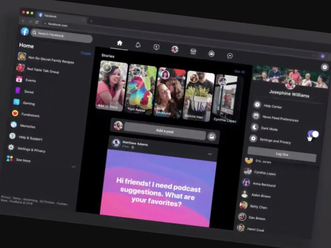331x248 pixels.
Task: Click Josephine Williams profile name
Action: pyautogui.click(x=289, y=94)
